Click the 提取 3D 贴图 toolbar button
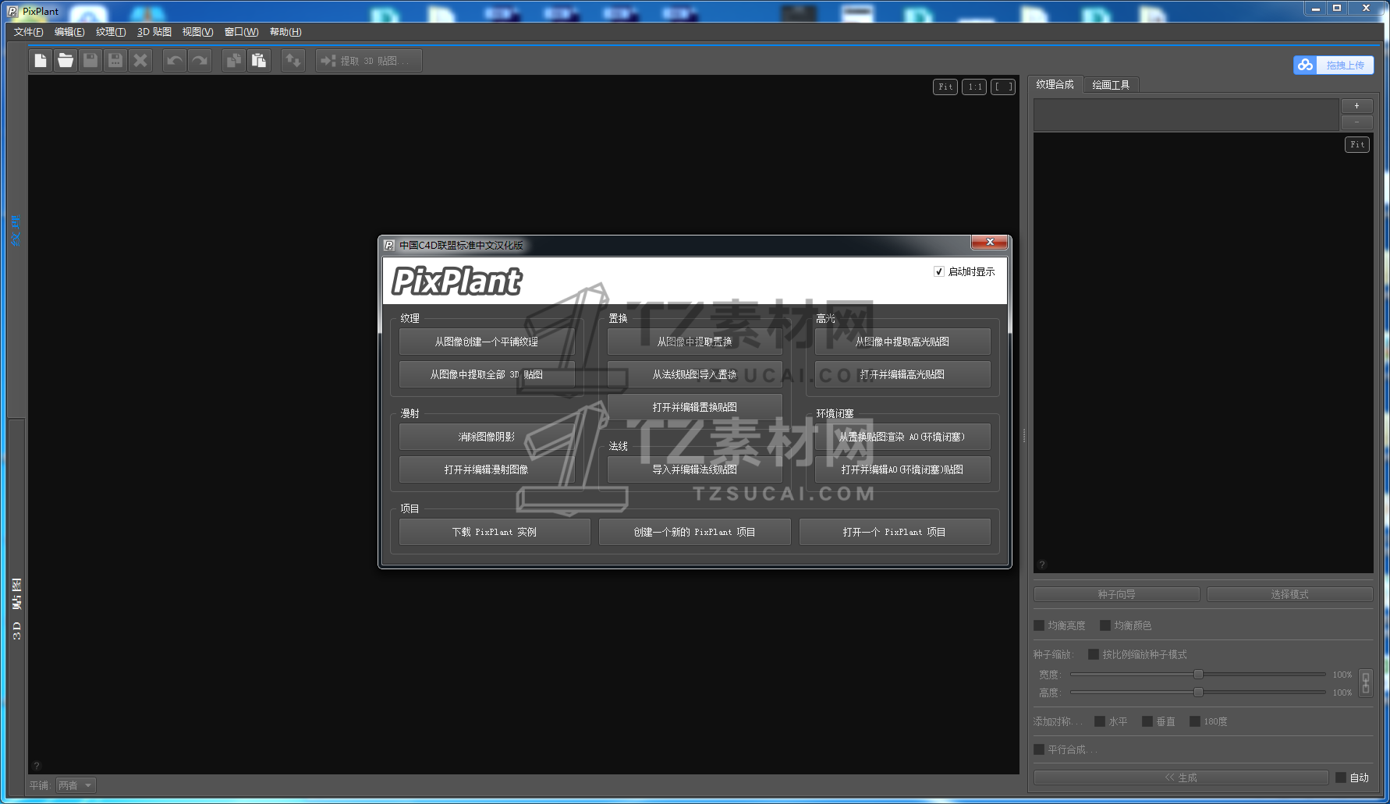1390x804 pixels. point(369,60)
